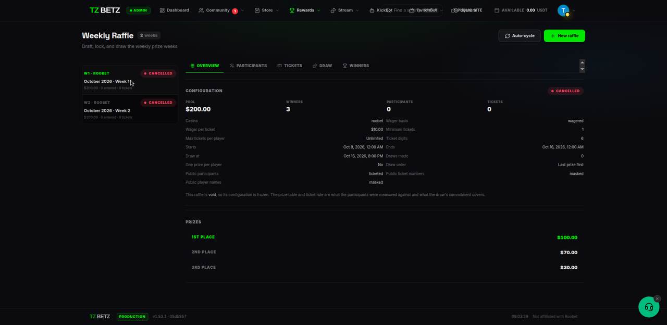Click the Overview tab icon
667x325 pixels.
(x=192, y=66)
